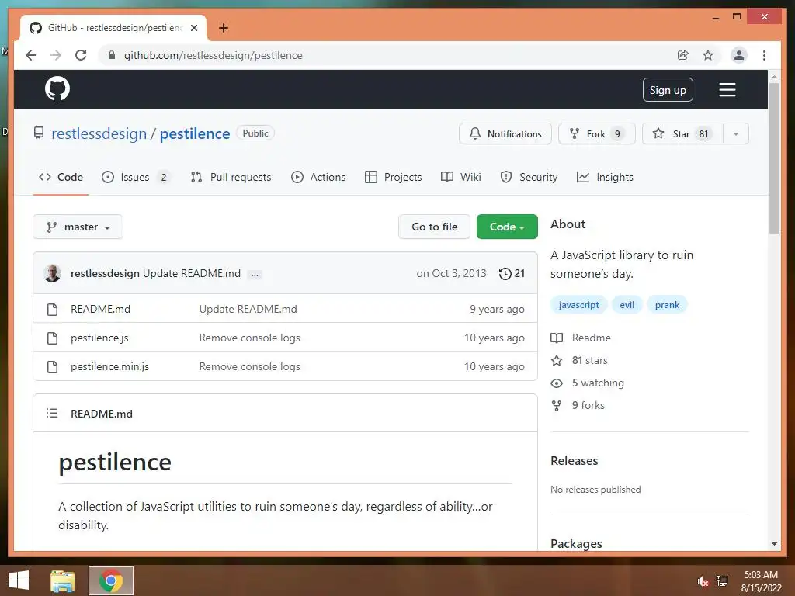Open Readme link in About
The width and height of the screenshot is (795, 596).
[581, 338]
